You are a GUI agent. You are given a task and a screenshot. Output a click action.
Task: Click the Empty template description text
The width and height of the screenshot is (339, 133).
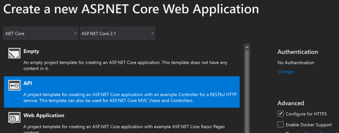click(x=125, y=66)
